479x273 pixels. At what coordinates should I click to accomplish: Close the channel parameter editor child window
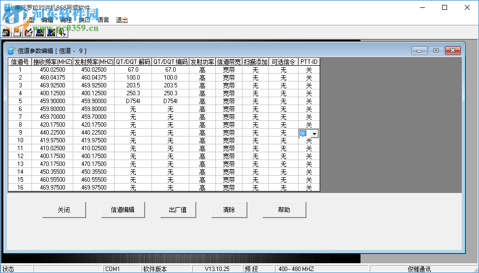(x=453, y=51)
